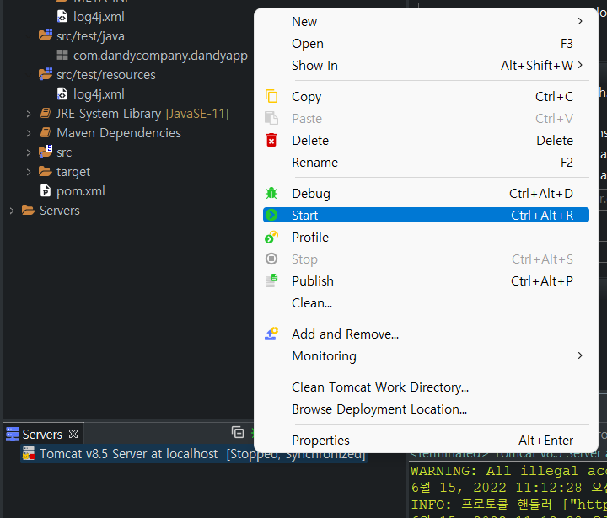607x518 pixels.
Task: Expand the target folder node
Action: point(29,172)
